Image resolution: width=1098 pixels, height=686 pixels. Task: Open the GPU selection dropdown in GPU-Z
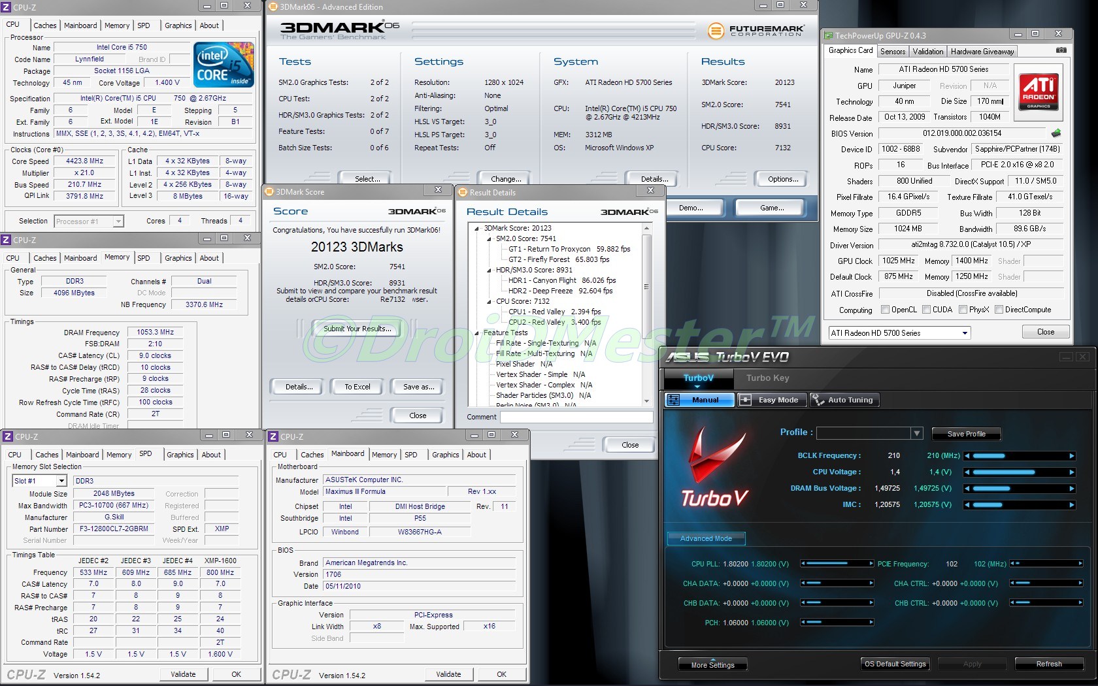click(965, 333)
